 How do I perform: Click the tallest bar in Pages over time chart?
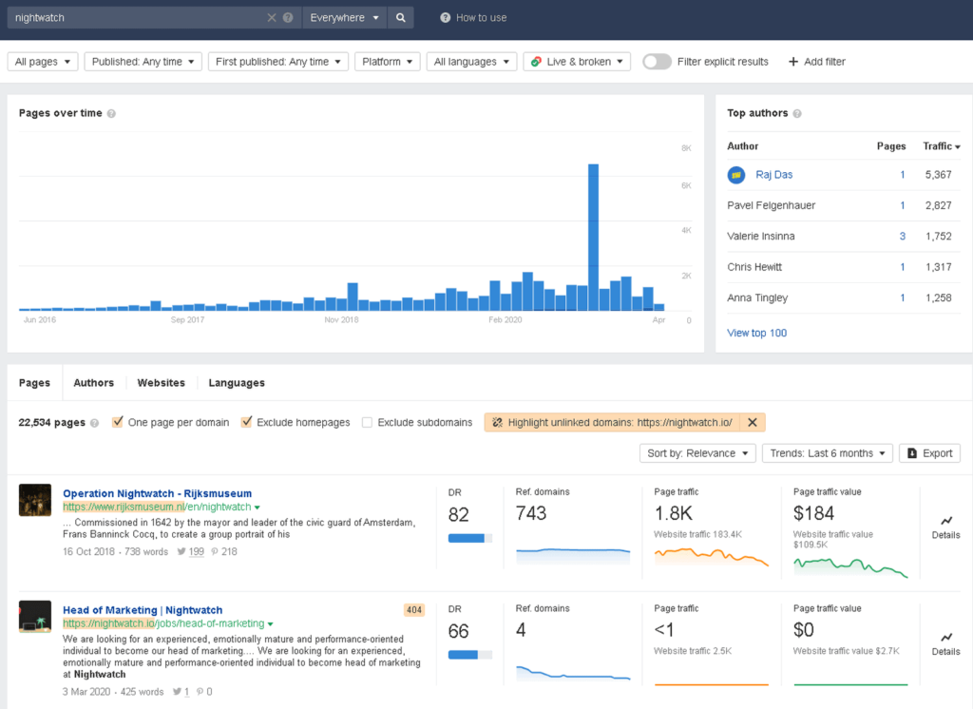tap(593, 238)
